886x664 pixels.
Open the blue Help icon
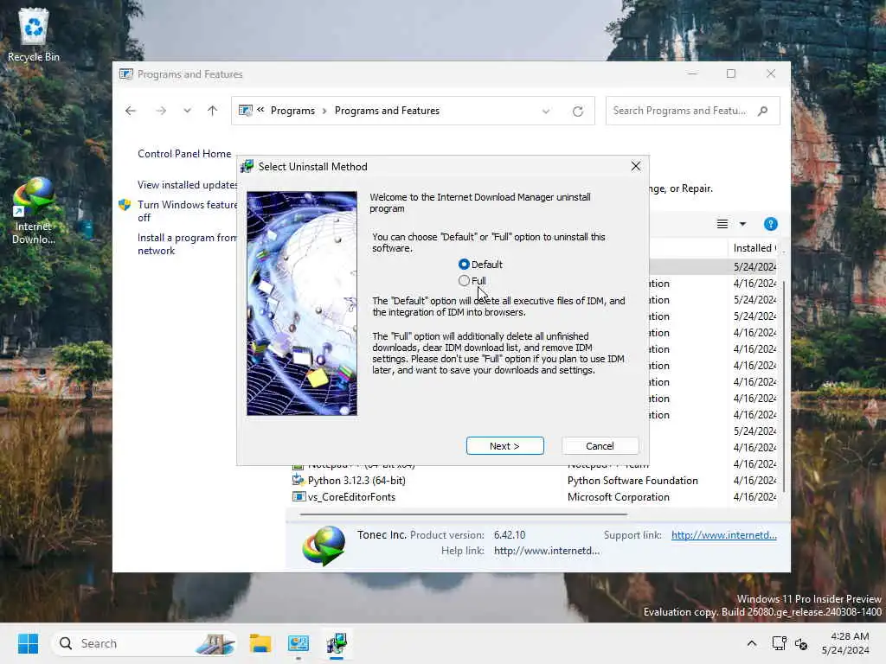click(770, 224)
